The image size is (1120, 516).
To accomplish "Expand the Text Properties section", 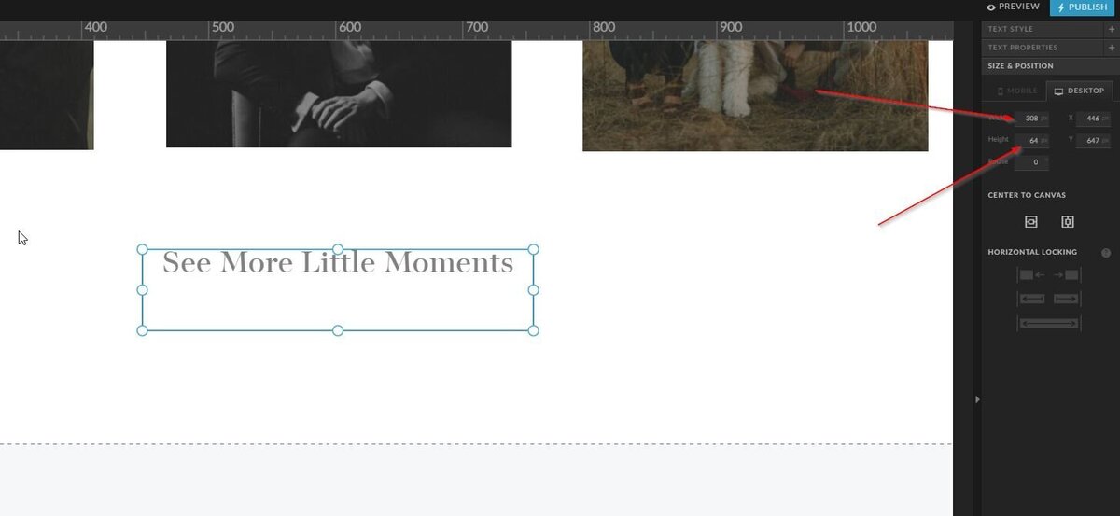I will coord(1112,48).
